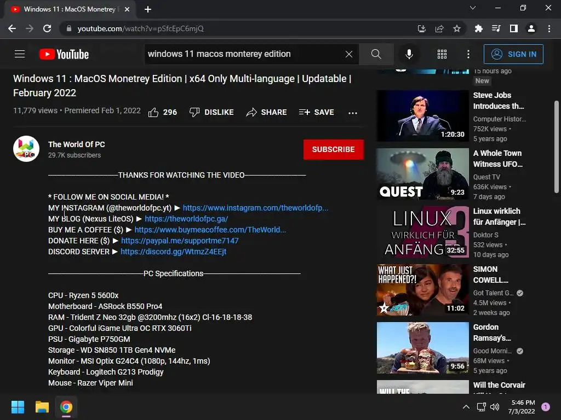Open the media control icon in Chrome

tap(496, 28)
